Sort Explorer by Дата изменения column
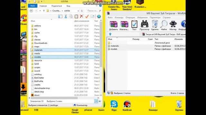Image resolution: width=206 pixels, height=115 pixels. click(81, 21)
